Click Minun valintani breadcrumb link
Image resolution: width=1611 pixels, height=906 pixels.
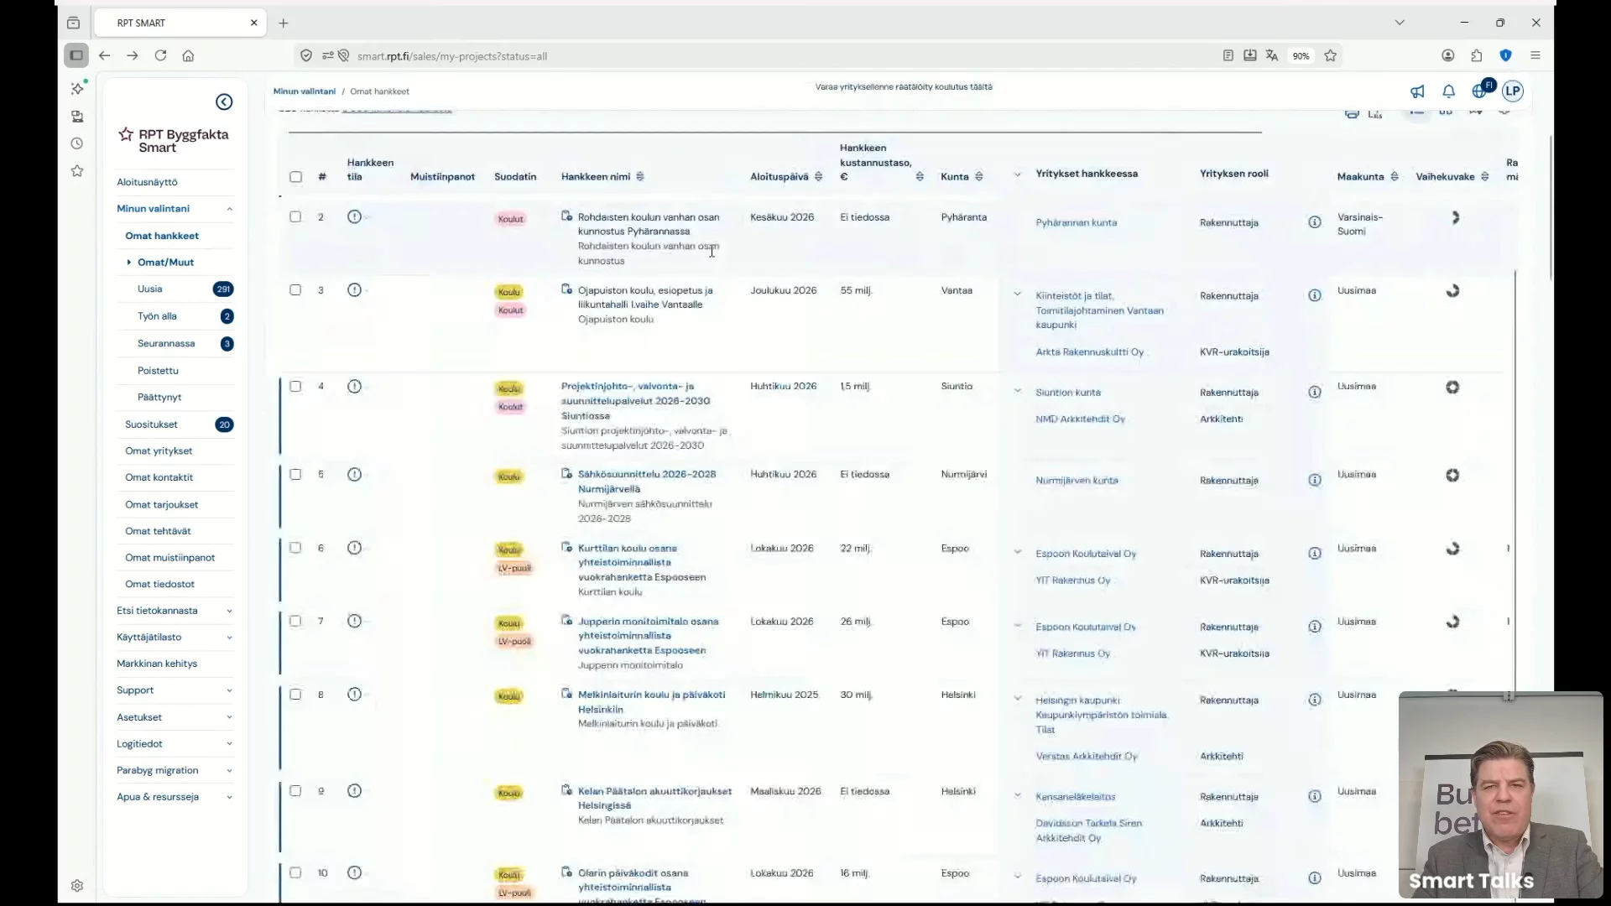click(x=304, y=91)
